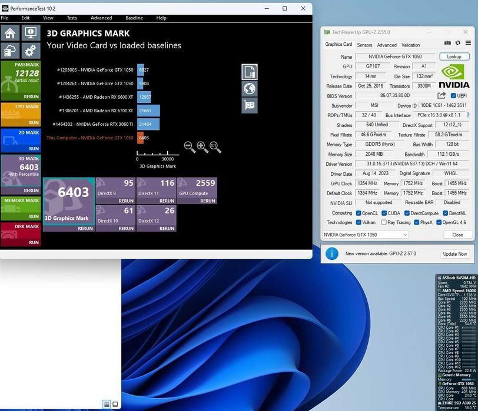Click the RX 6700 XT baseline bar
Image resolution: width=478 pixels, height=411 pixels.
(148, 111)
